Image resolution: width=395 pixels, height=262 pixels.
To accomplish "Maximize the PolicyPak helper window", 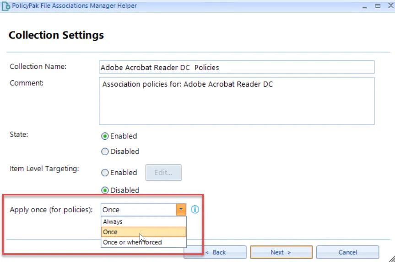I will tap(378, 6).
